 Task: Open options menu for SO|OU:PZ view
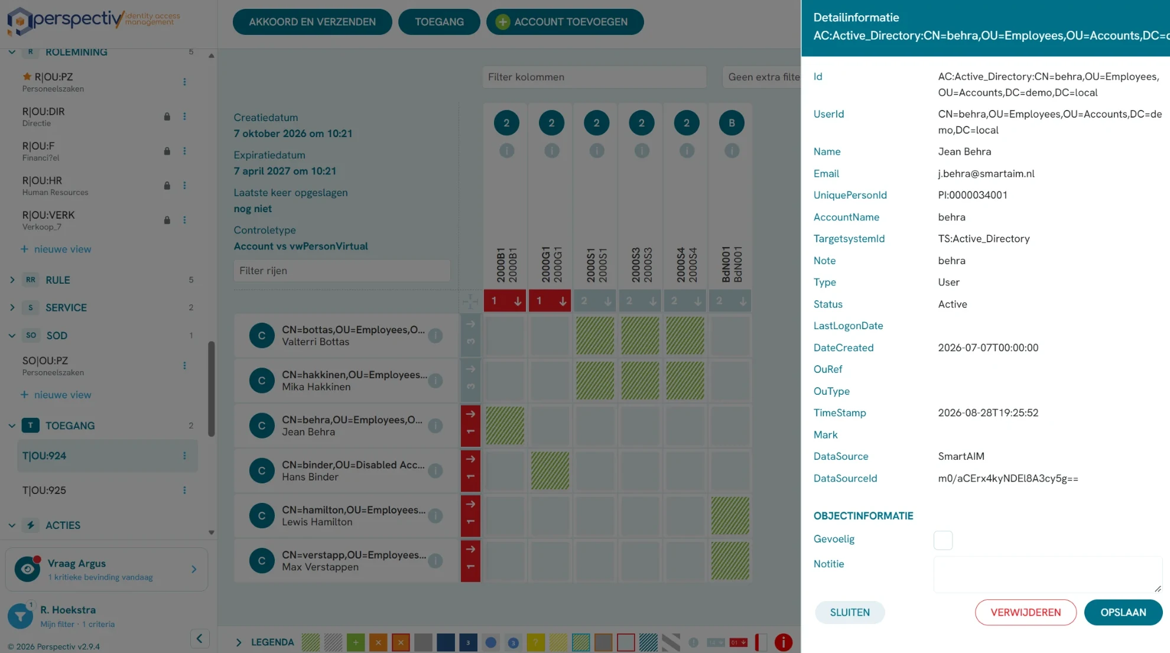click(184, 366)
